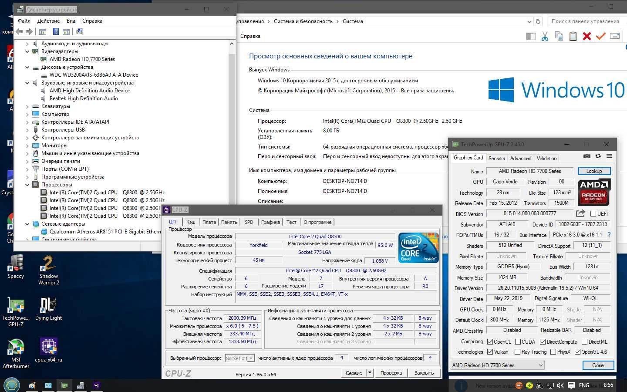Click the Start shell button on taskbar

pyautogui.click(x=11, y=385)
